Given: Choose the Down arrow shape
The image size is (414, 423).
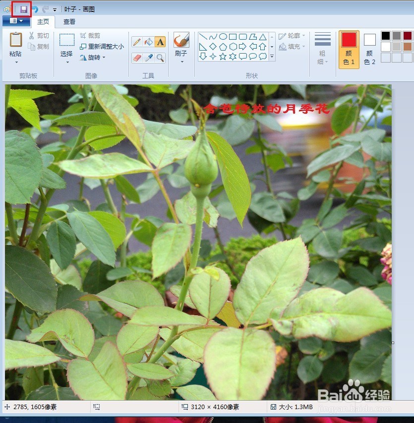Looking at the screenshot, I should pyautogui.click(x=203, y=57).
